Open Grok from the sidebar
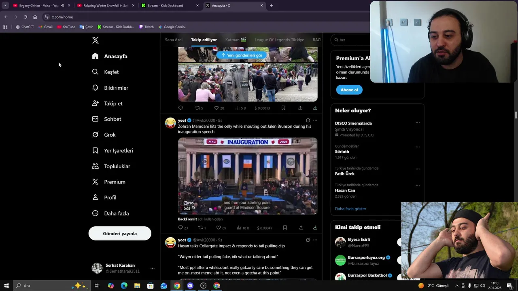The image size is (518, 291). click(x=104, y=135)
